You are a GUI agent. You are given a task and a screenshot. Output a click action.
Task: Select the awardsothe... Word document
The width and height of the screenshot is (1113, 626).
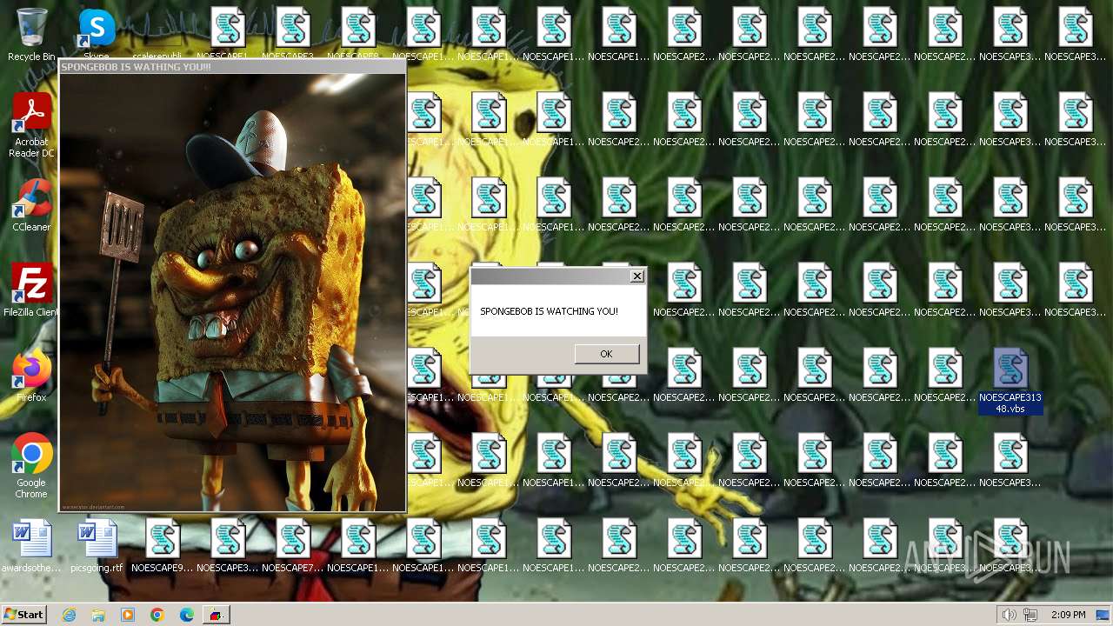[31, 546]
